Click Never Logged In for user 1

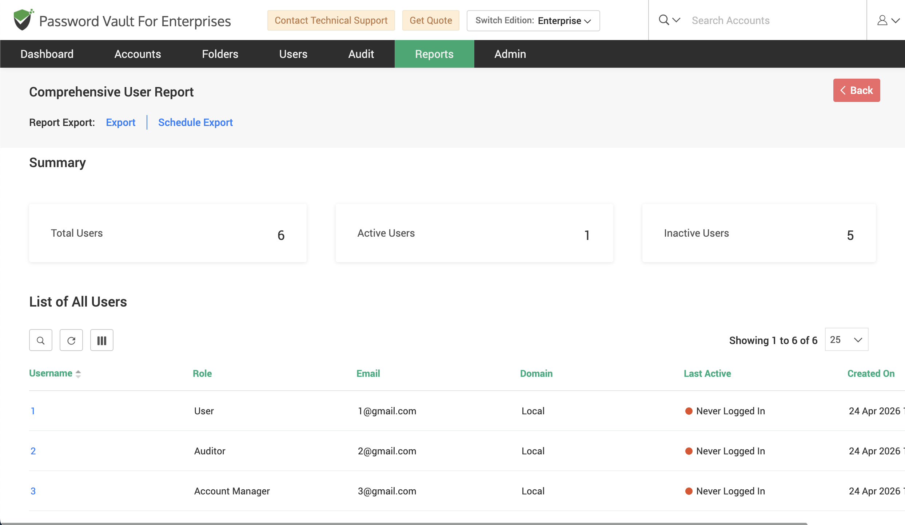730,411
